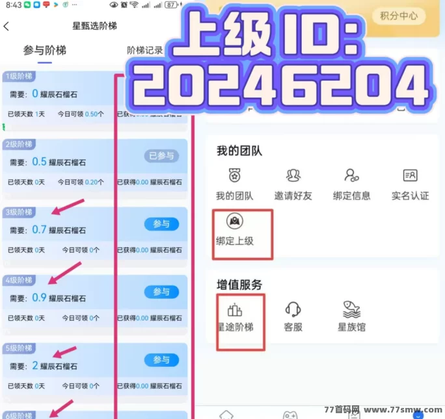Go back using the left arrow
This screenshot has height=419, width=445.
[7, 27]
